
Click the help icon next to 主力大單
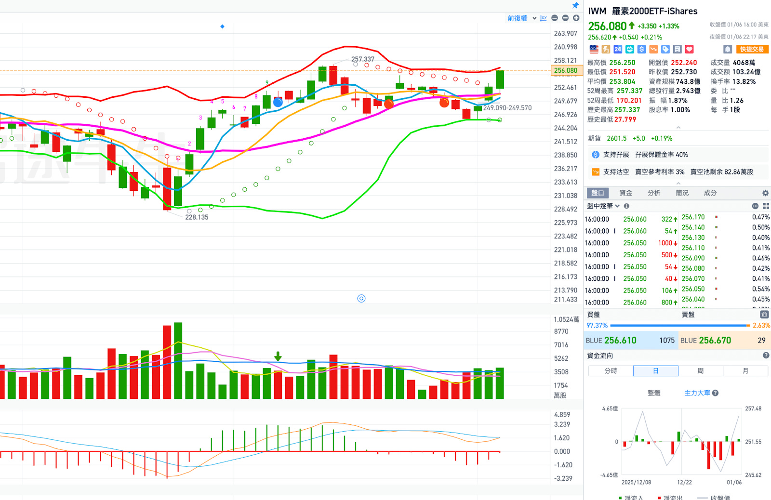(x=715, y=393)
